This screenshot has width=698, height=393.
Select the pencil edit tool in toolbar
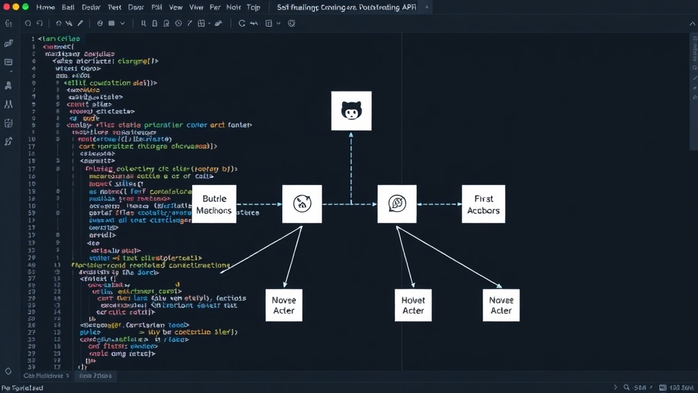(x=80, y=23)
